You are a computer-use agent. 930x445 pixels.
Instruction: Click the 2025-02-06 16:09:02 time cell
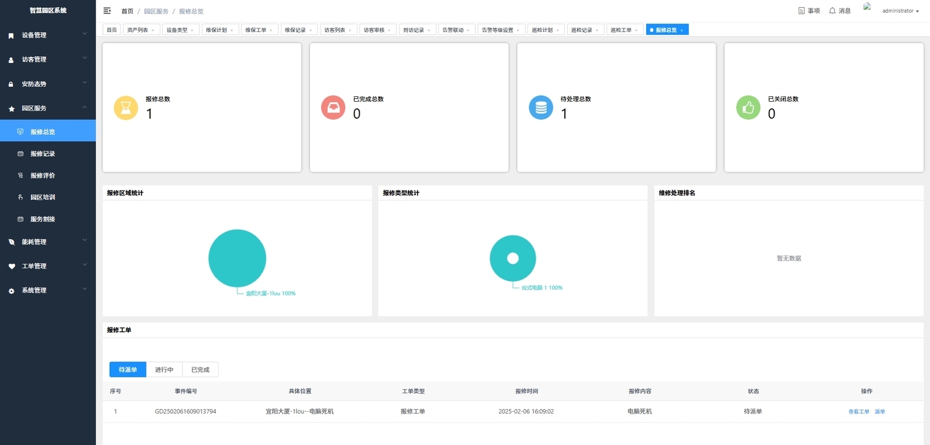(x=526, y=412)
